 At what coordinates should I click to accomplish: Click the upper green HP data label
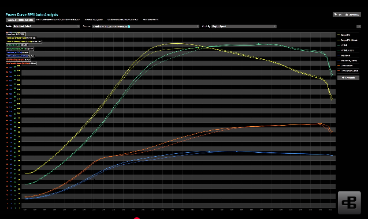17,45
